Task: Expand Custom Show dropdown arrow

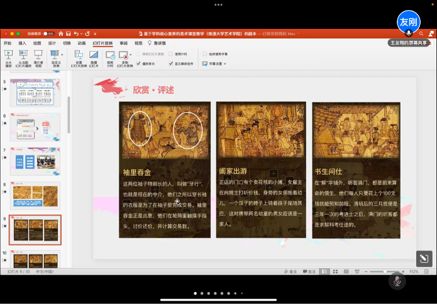Action: pyautogui.click(x=62, y=55)
